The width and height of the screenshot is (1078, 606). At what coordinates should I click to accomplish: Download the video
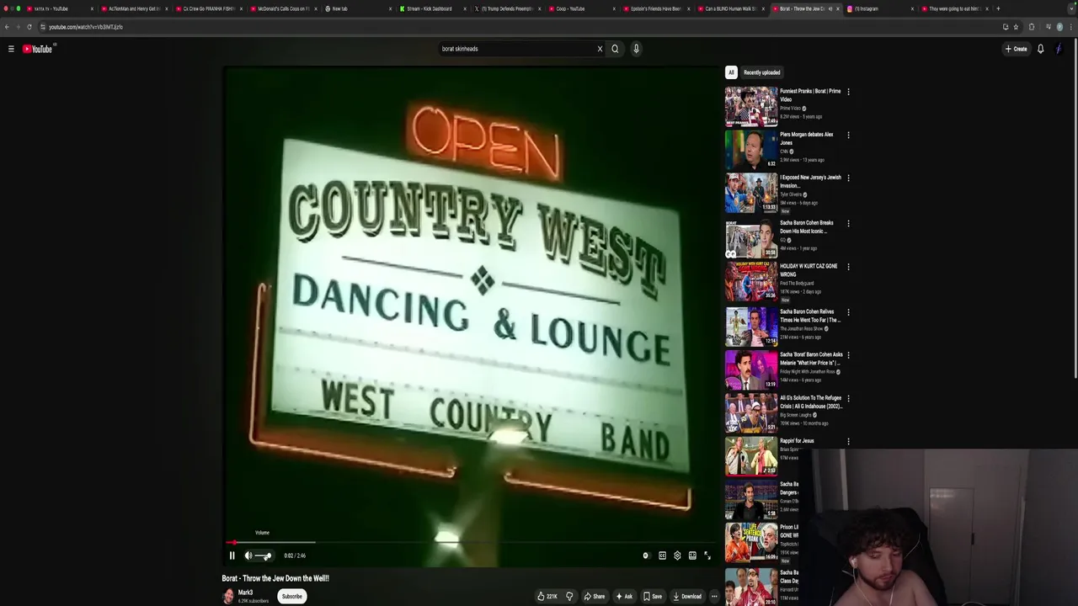(x=687, y=596)
